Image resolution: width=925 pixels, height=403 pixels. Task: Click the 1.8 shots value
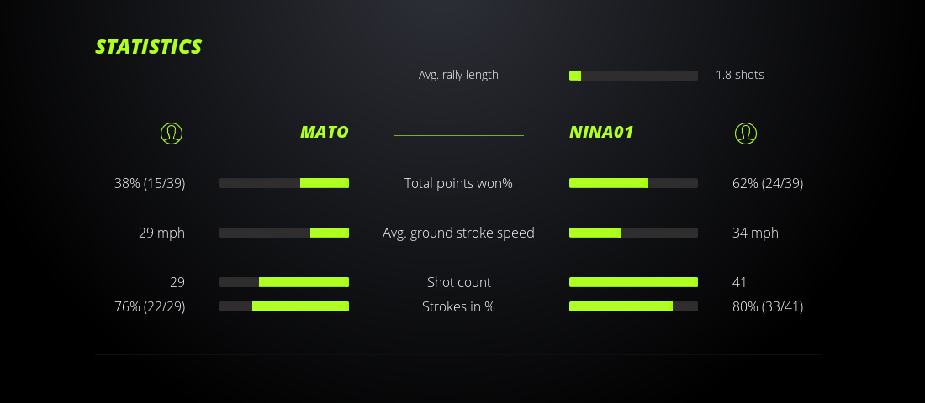pos(740,75)
